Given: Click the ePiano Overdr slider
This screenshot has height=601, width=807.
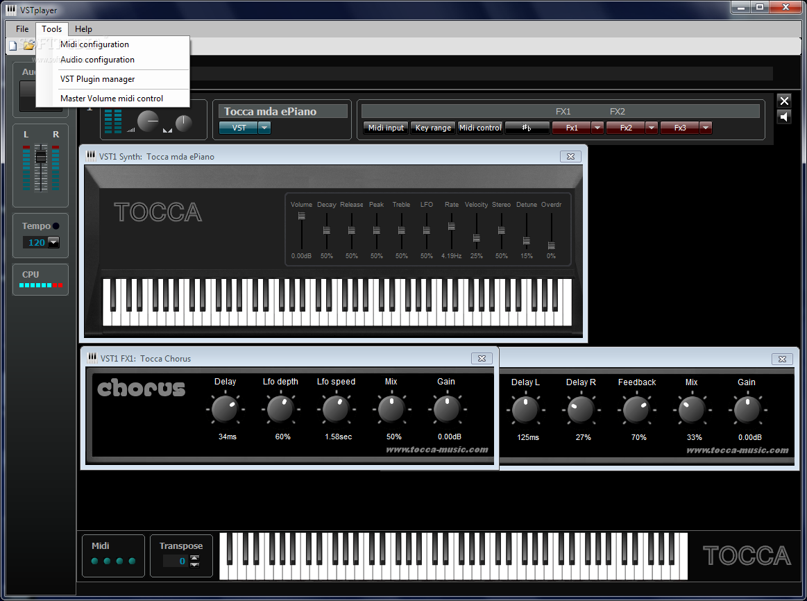Looking at the screenshot, I should click(551, 246).
